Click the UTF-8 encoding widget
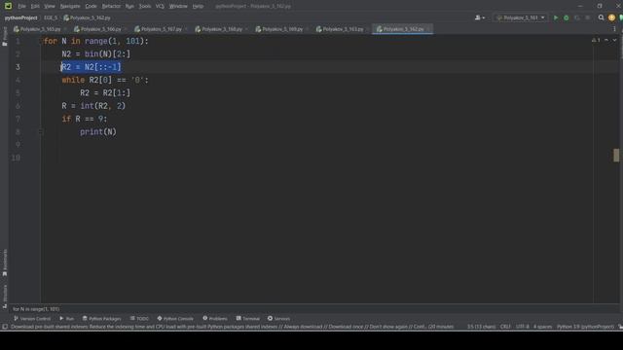The width and height of the screenshot is (623, 350). coord(523,327)
